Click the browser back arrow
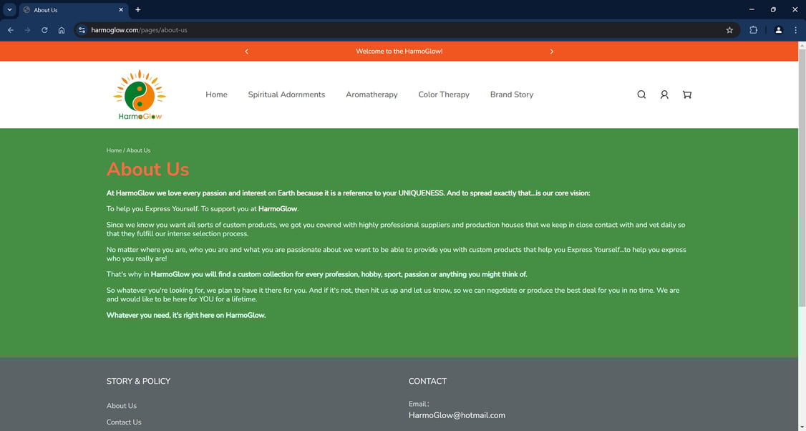806x431 pixels. (x=10, y=30)
